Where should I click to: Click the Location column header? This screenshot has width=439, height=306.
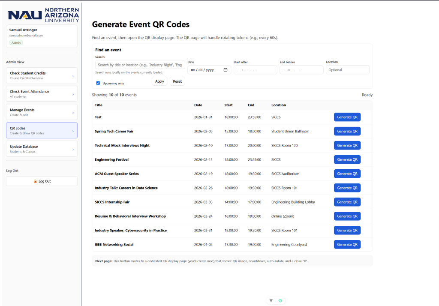click(x=279, y=105)
